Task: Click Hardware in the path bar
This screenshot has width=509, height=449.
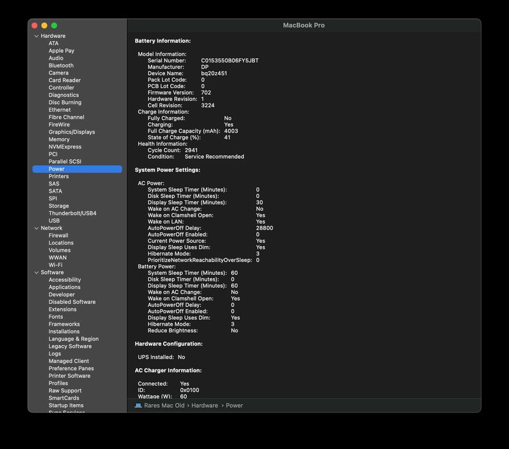Action: coord(204,405)
